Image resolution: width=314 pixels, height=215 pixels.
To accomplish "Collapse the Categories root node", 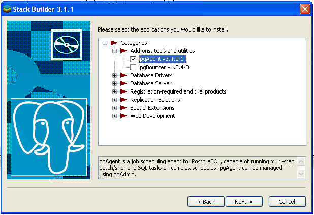I will click(x=105, y=43).
